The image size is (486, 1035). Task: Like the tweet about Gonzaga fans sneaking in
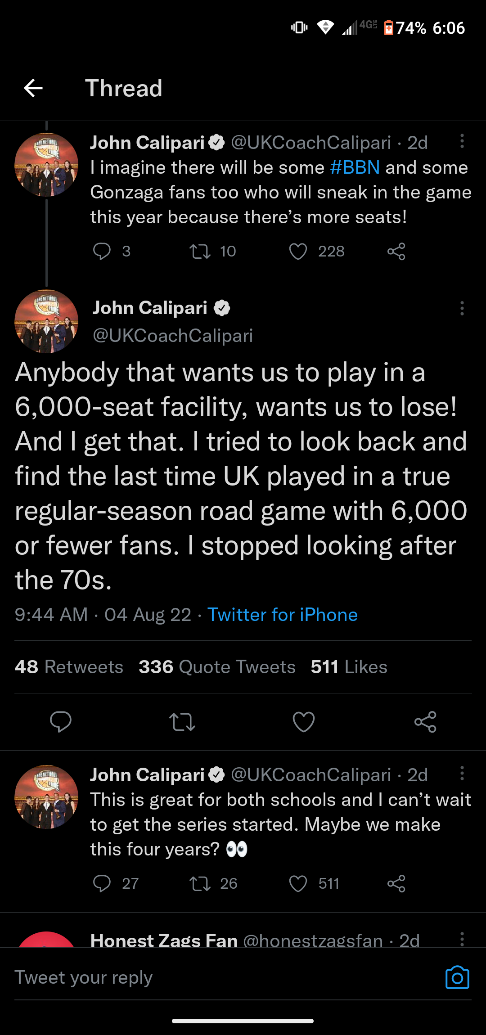pyautogui.click(x=298, y=252)
